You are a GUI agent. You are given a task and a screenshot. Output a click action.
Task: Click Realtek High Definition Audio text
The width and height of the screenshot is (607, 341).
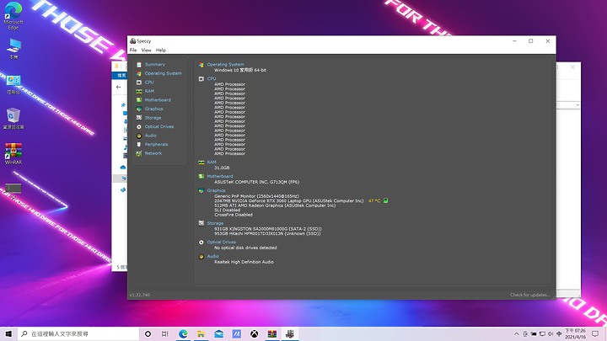(x=244, y=262)
